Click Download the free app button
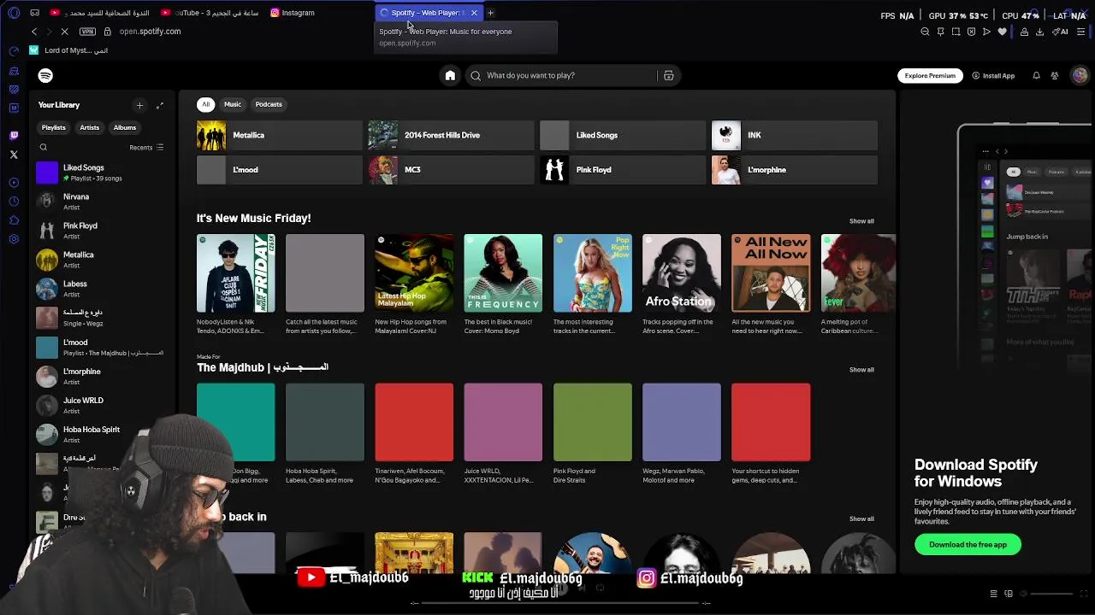The width and height of the screenshot is (1095, 615). (968, 544)
